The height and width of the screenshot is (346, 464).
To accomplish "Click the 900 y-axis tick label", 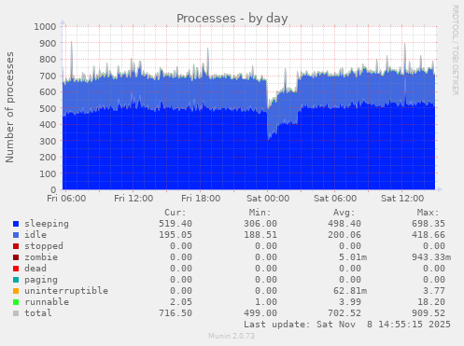I will (x=48, y=43).
